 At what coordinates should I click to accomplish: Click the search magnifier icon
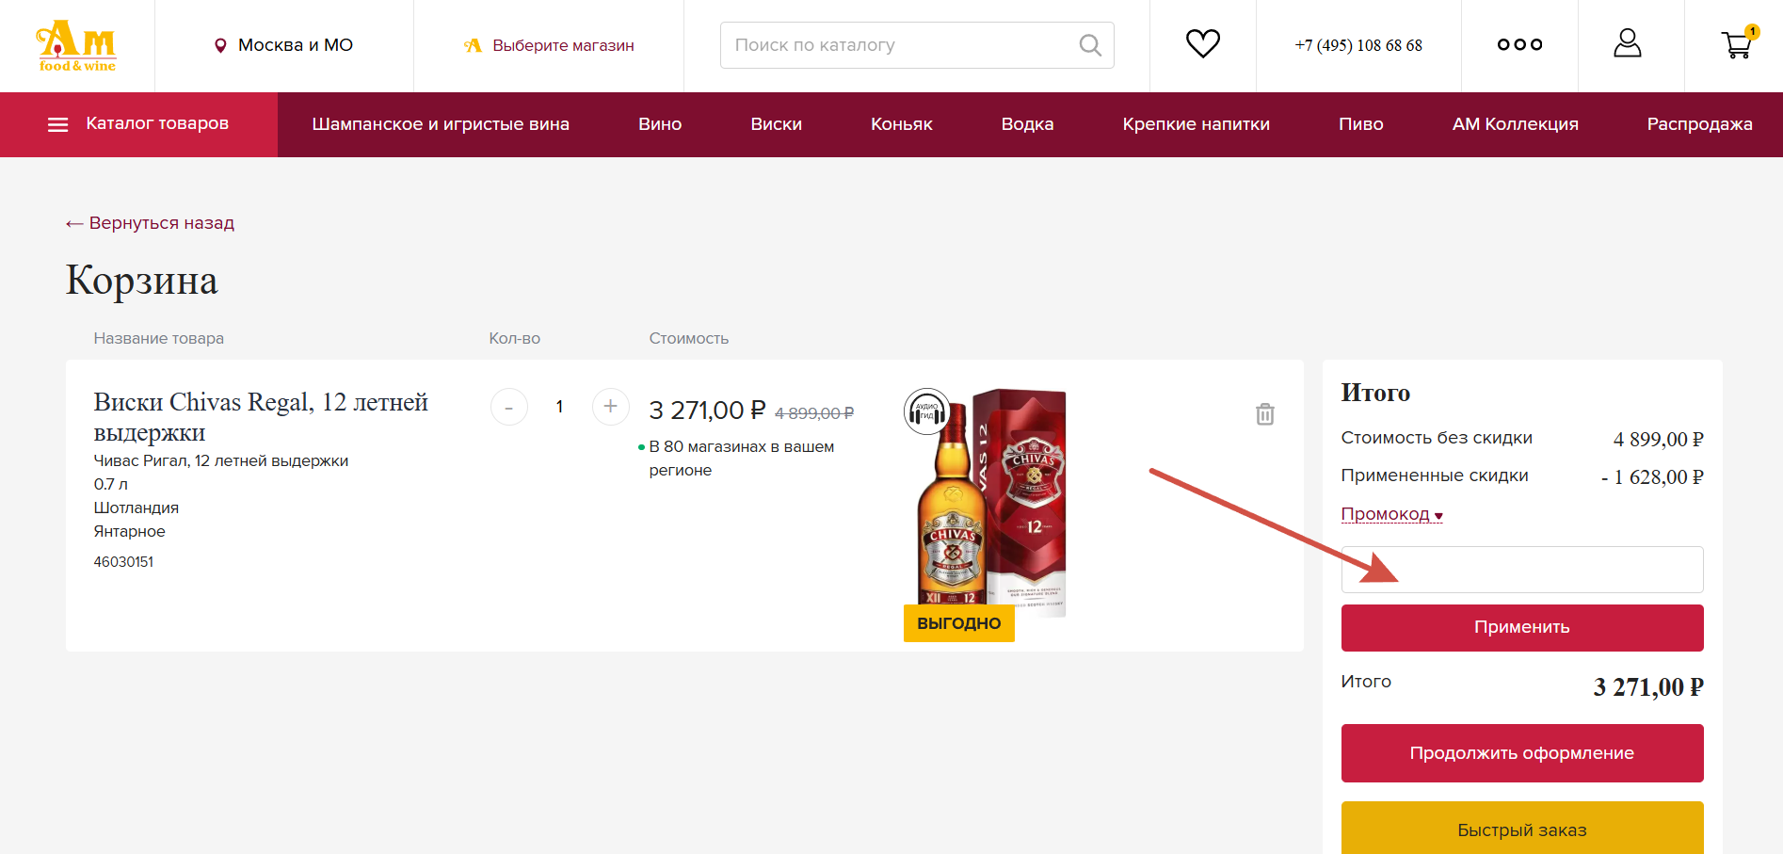point(1090,45)
